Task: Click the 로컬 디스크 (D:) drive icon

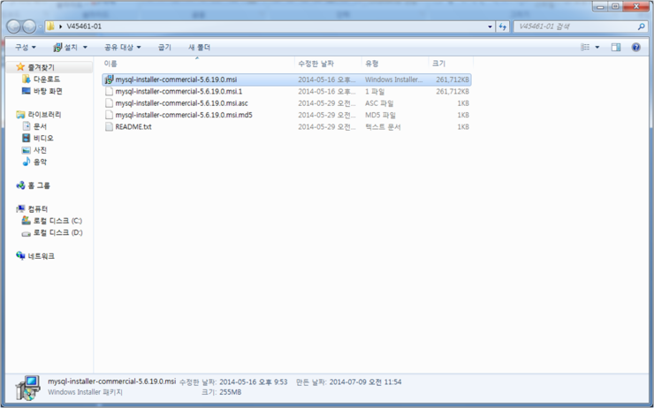Action: tap(27, 233)
